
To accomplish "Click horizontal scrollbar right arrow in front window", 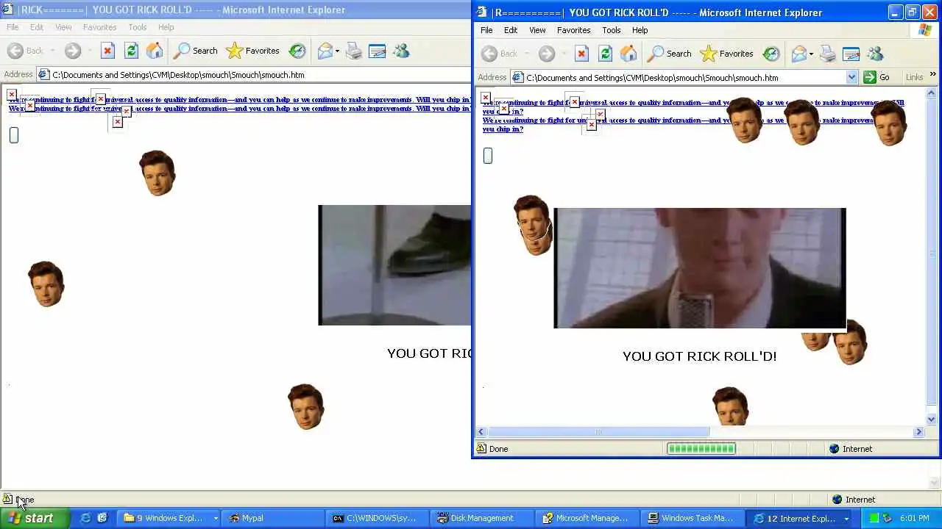I will point(918,432).
